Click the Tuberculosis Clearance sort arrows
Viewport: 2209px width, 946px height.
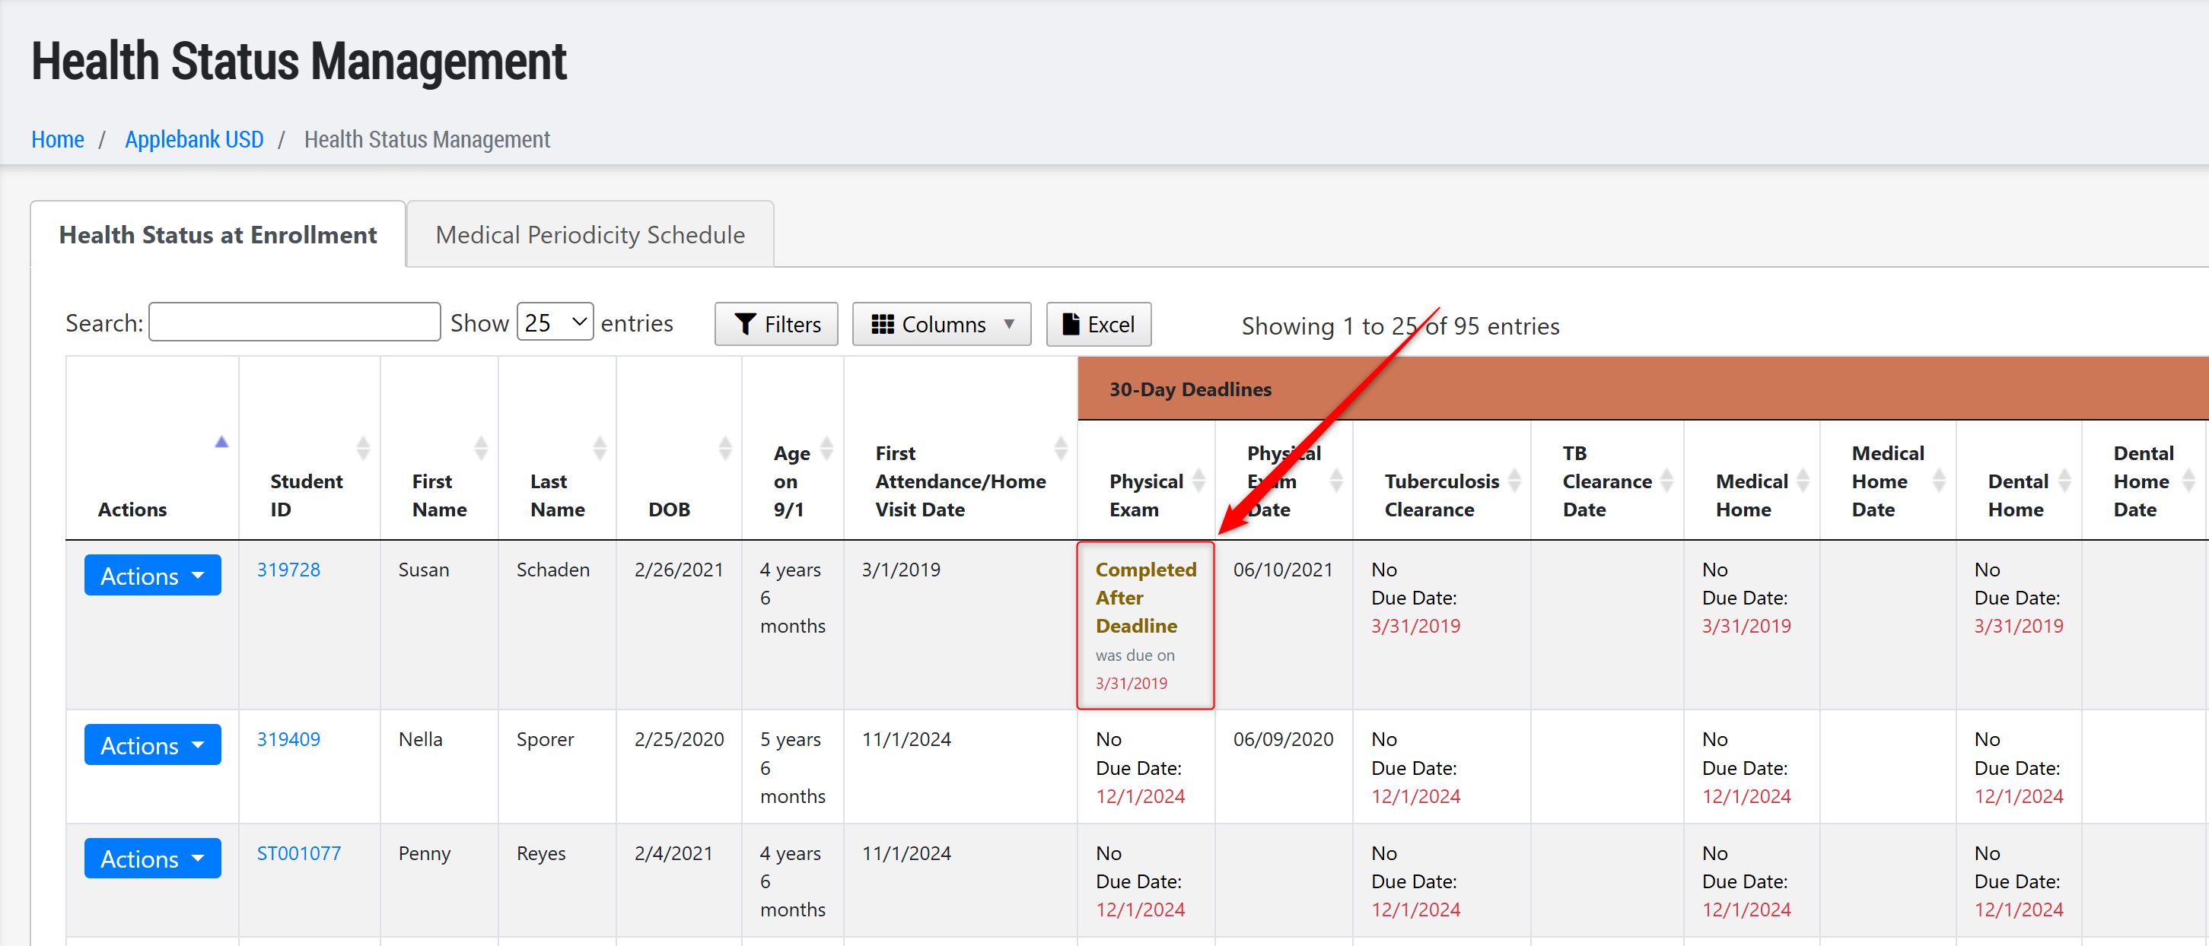1514,481
